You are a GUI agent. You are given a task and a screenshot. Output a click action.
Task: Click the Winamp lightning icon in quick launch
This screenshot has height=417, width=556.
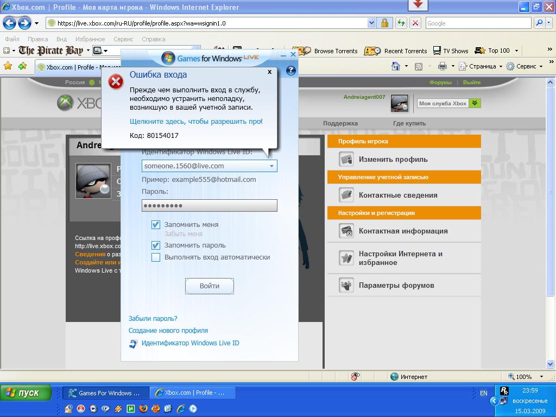point(118,409)
